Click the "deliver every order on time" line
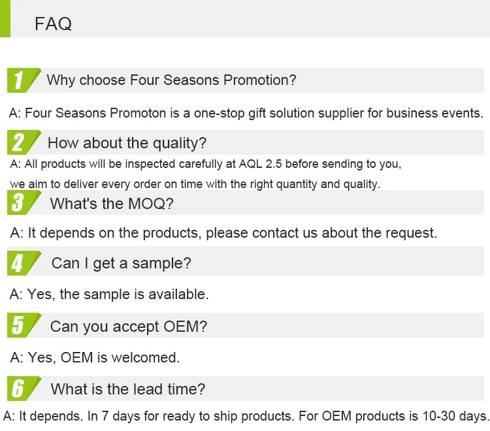This screenshot has width=490, height=431. pos(195,184)
